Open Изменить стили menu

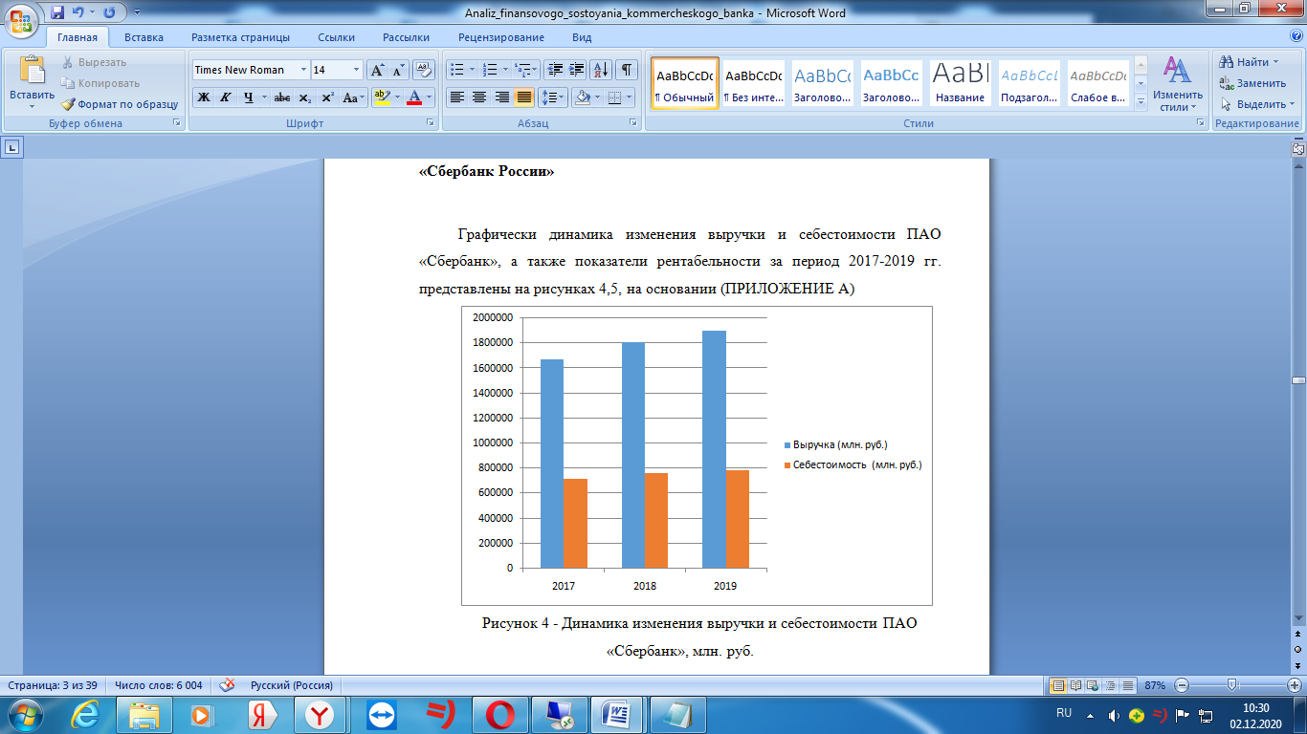pos(1176,84)
